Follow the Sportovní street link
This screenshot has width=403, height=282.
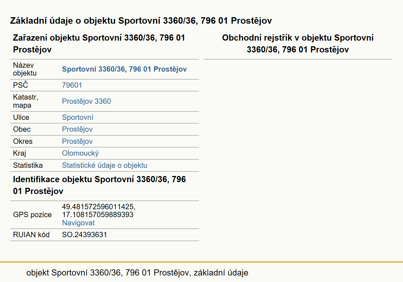pyautogui.click(x=78, y=117)
